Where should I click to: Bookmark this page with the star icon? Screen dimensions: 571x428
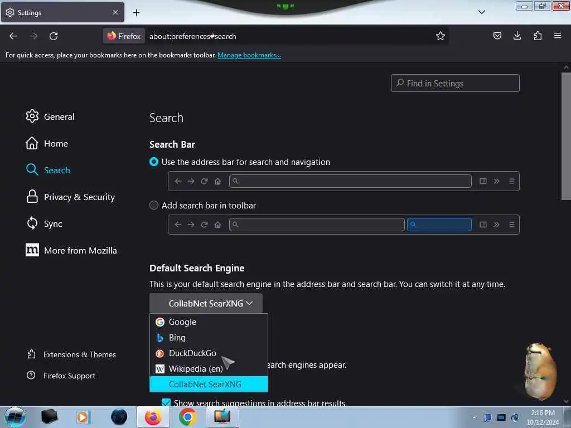point(441,36)
